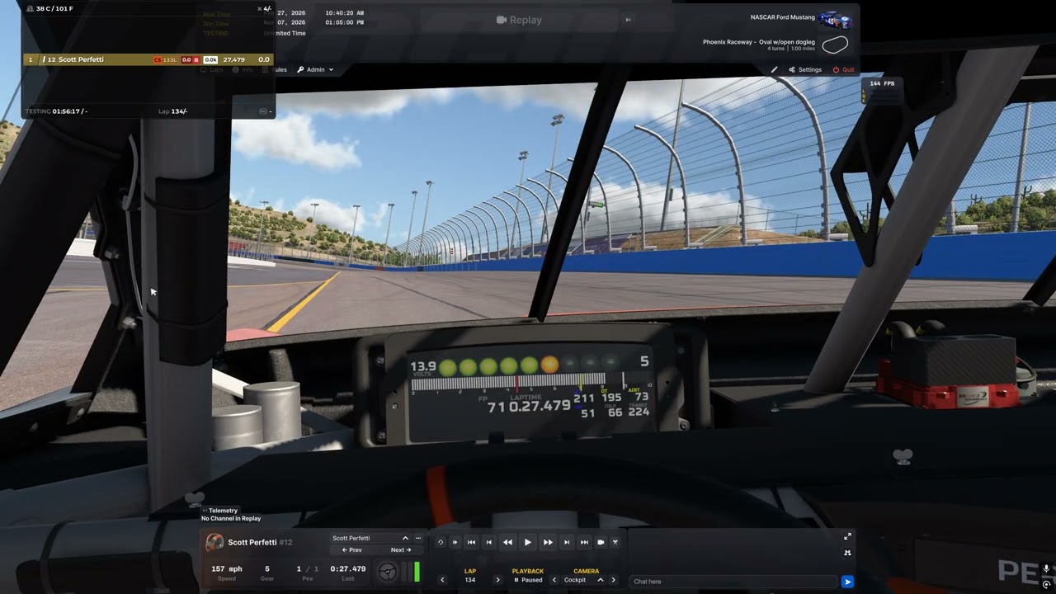Image resolution: width=1056 pixels, height=594 pixels.
Task: Click the NASCAR Ford Mustang car thumbnail
Action: point(835,20)
